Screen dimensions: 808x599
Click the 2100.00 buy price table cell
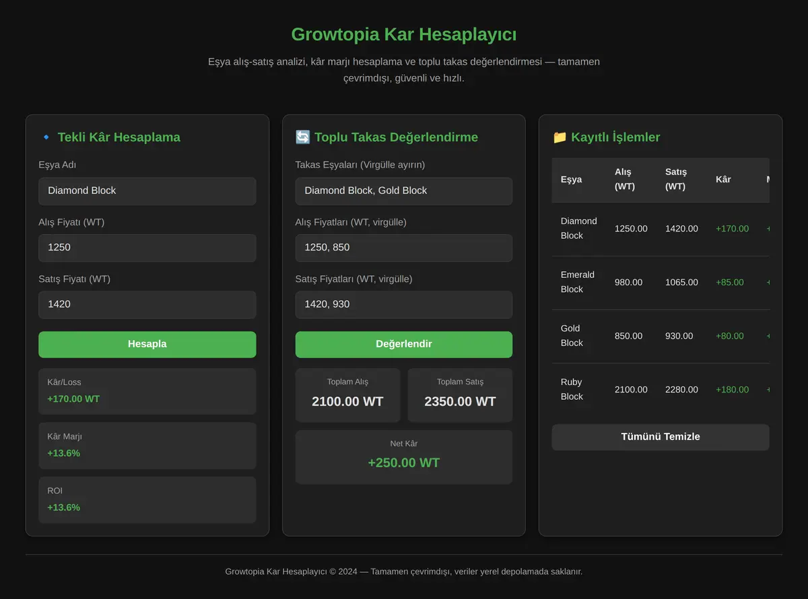pos(631,390)
